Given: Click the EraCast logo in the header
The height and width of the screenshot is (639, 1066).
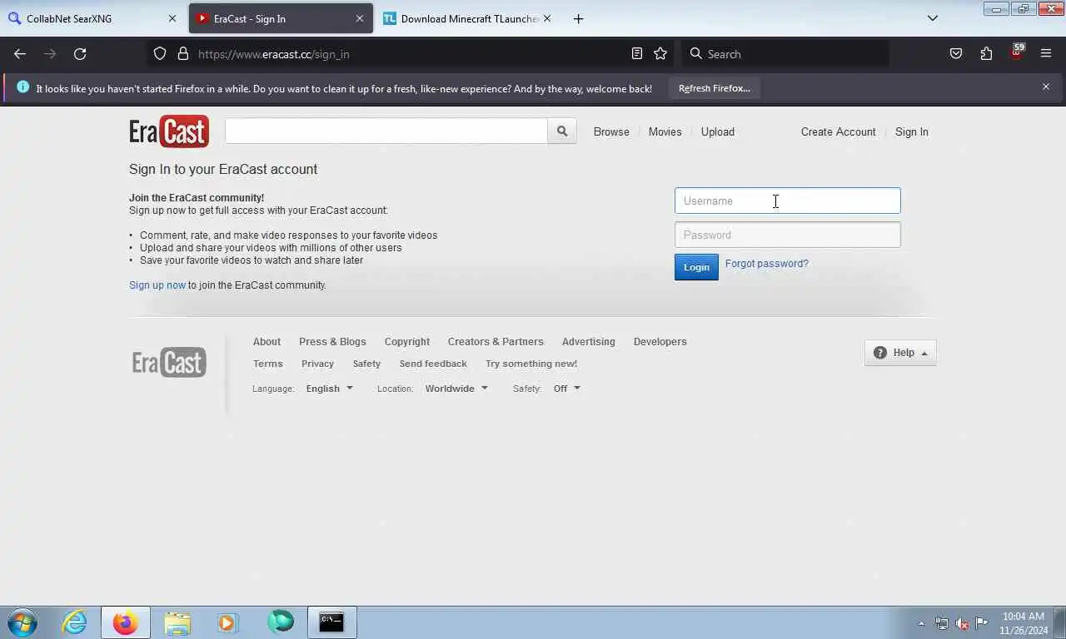Looking at the screenshot, I should [169, 131].
